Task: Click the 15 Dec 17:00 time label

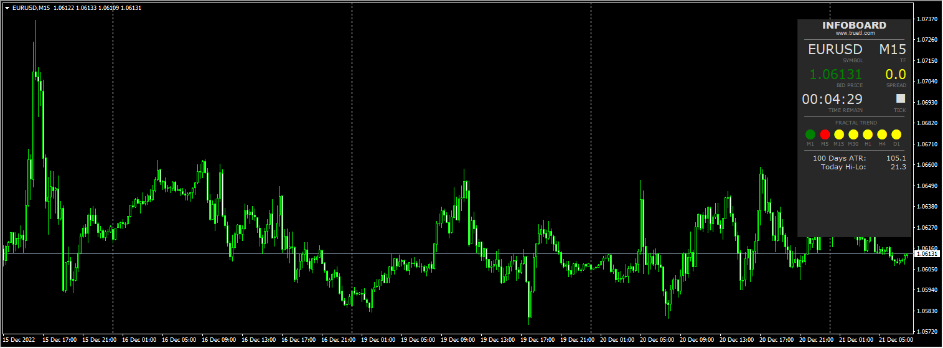Action: pos(60,340)
